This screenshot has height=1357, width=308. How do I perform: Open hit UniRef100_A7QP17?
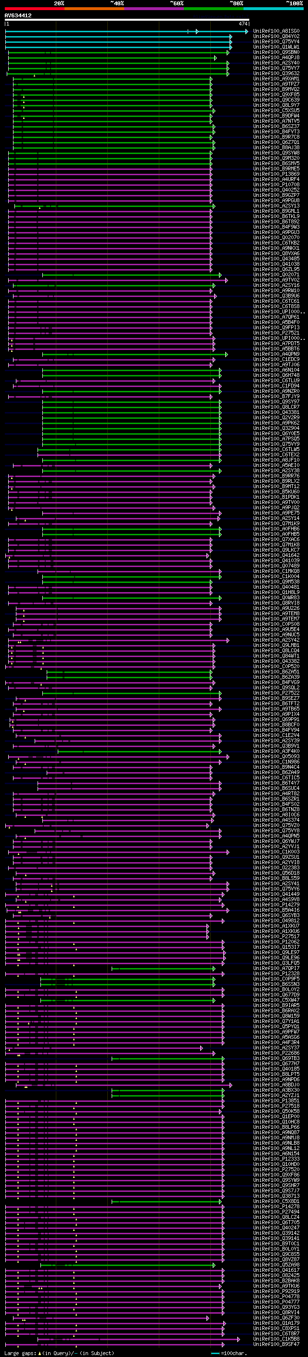click(x=276, y=969)
